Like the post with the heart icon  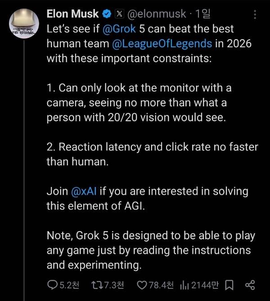142,285
